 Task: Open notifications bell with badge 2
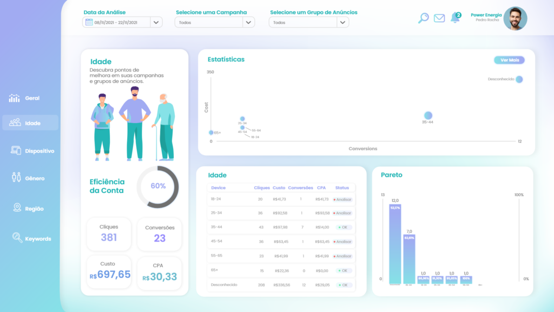pos(456,17)
